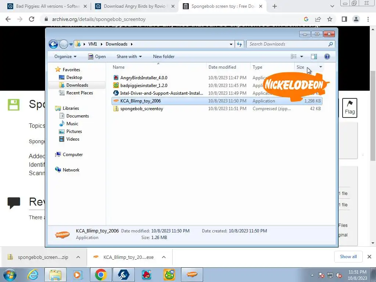Switch to Download Angry Birds by Rovio tab
Viewport: 376px width, 282px height.
pos(134,6)
